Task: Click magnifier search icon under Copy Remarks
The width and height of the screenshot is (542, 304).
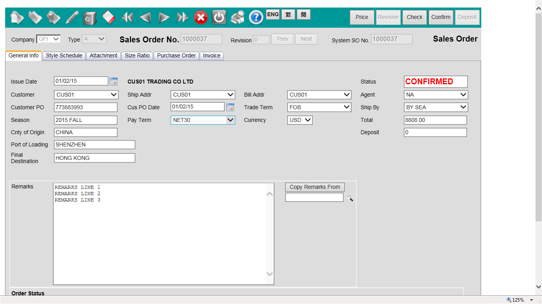Action: tap(350, 198)
